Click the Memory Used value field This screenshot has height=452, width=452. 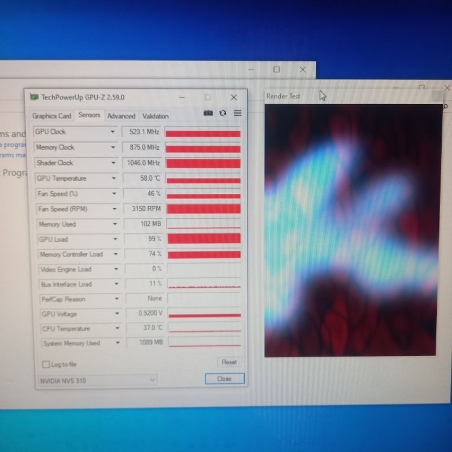pyautogui.click(x=144, y=224)
